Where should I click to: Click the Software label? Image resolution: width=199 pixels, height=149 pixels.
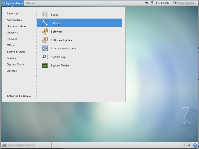pos(57,32)
